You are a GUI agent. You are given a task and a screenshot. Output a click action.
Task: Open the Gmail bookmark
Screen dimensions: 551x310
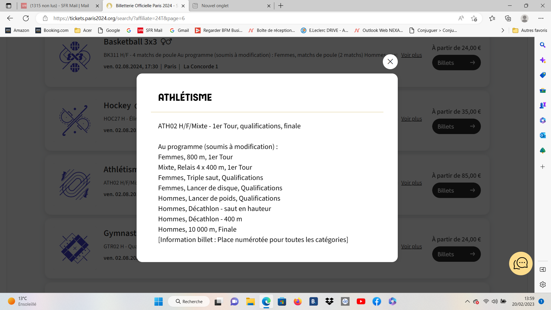coord(179,30)
